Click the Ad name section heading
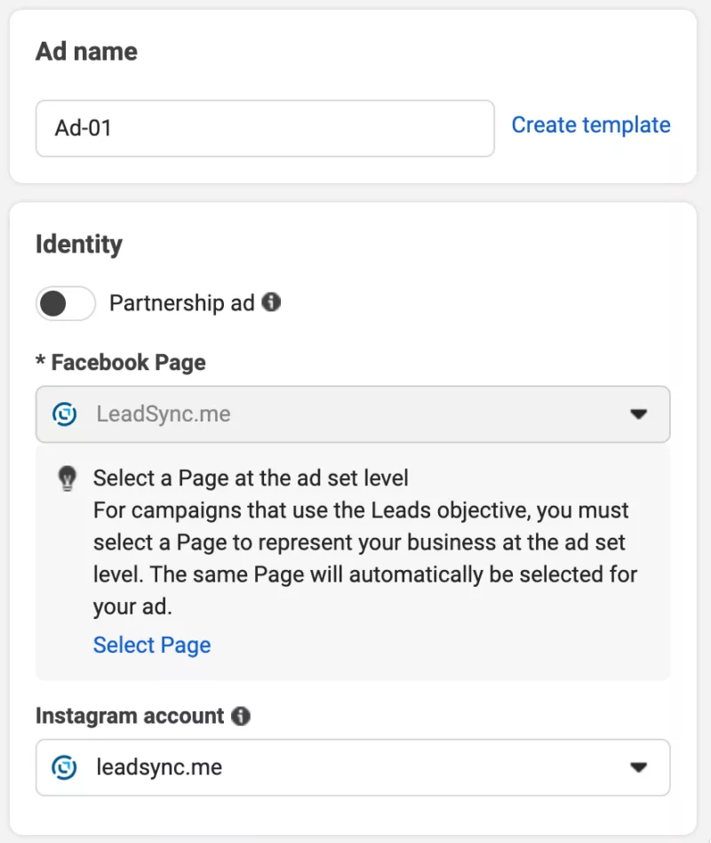Viewport: 711px width, 843px height. (86, 51)
